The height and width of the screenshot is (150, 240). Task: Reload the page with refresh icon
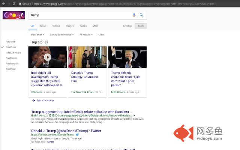click(14, 4)
